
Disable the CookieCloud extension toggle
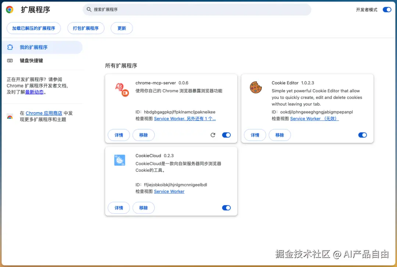pyautogui.click(x=226, y=208)
